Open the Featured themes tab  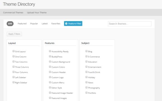(x=22, y=24)
